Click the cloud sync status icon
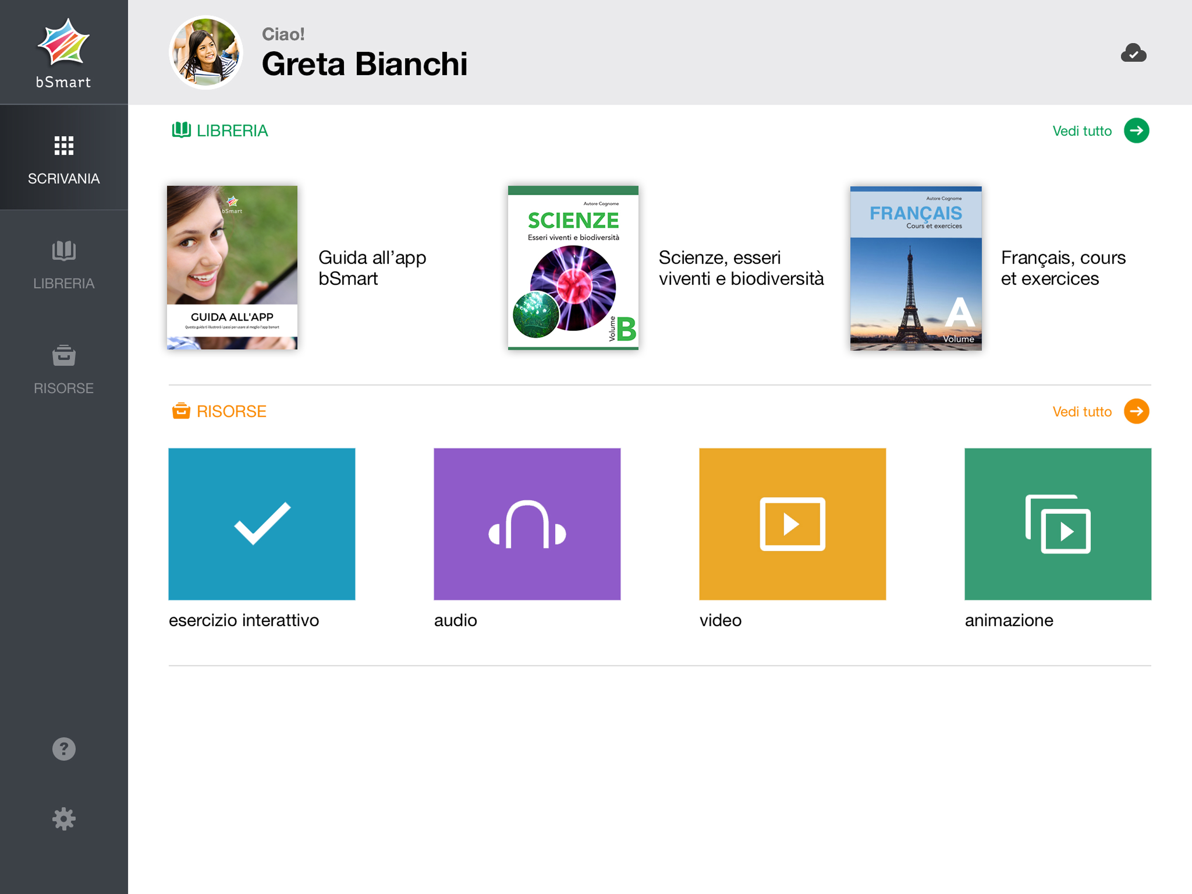The image size is (1192, 894). click(x=1133, y=53)
